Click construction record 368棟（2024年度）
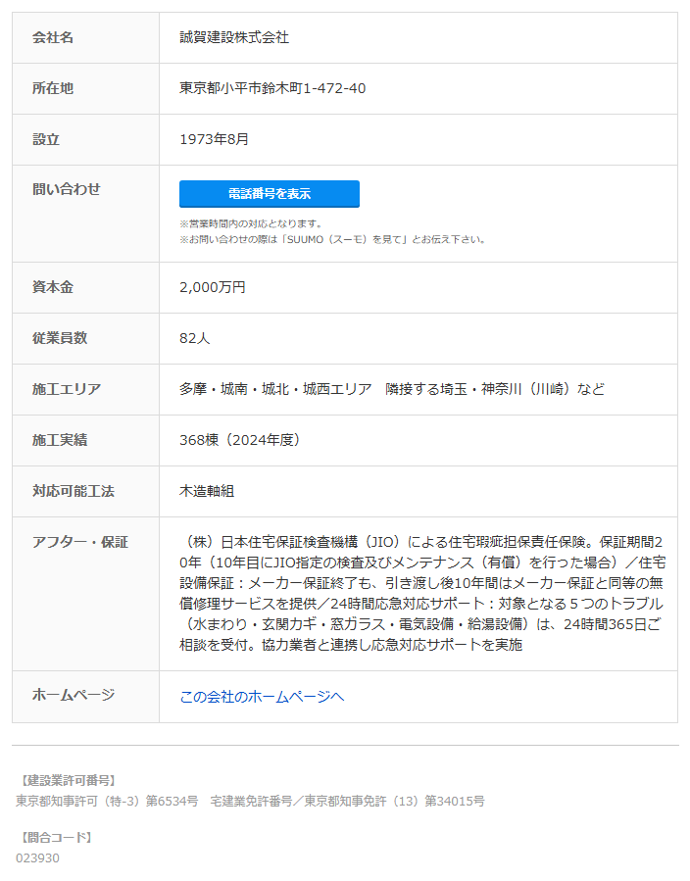The height and width of the screenshot is (881, 690). pos(240,440)
